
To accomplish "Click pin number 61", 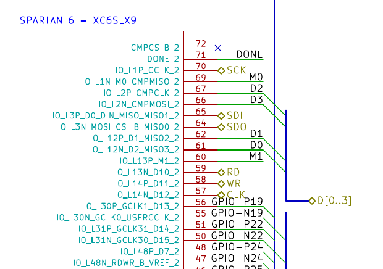I will coord(201,146).
